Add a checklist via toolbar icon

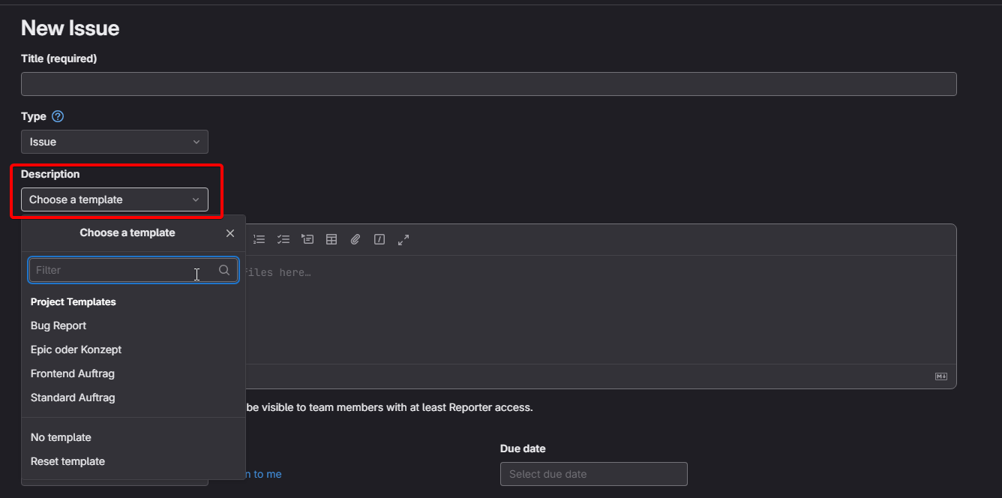tap(283, 239)
